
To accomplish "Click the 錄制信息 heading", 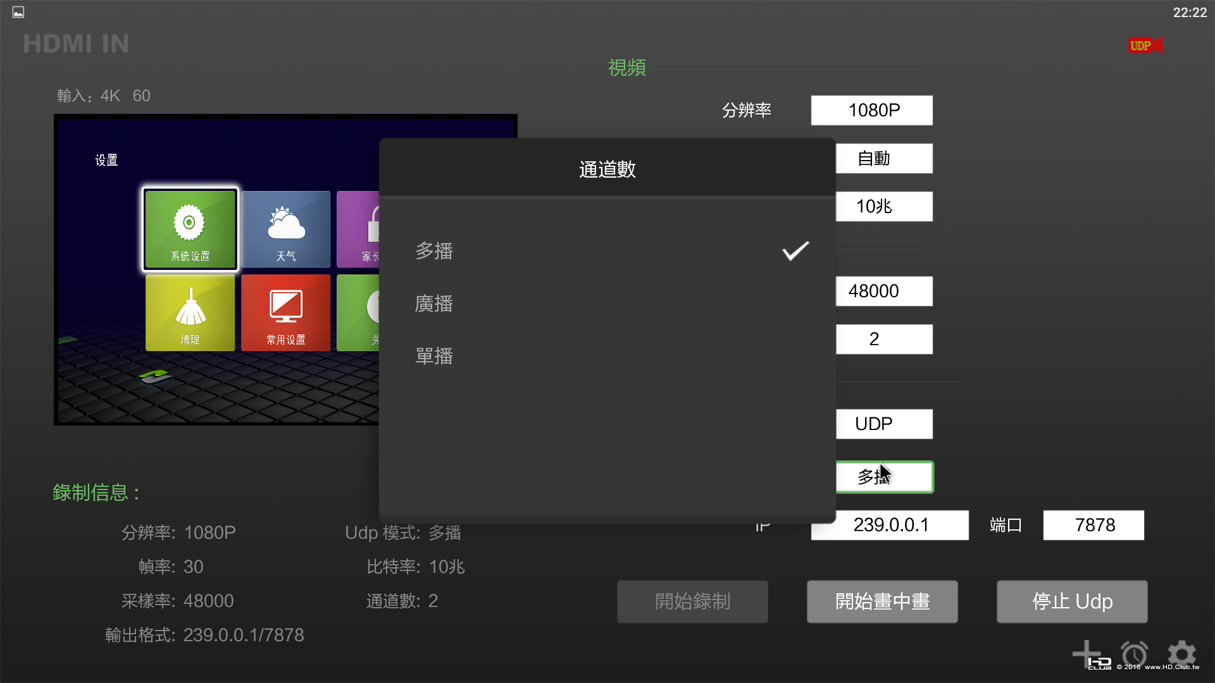I will (x=96, y=492).
